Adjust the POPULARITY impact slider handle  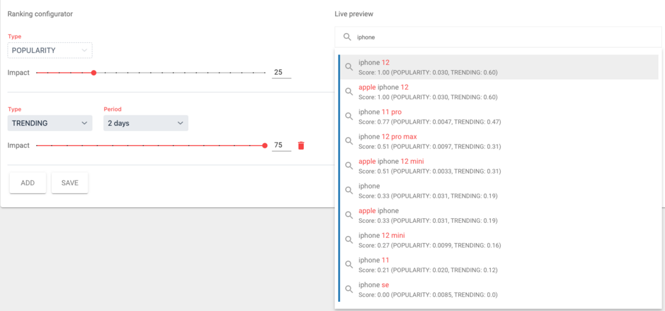click(94, 73)
